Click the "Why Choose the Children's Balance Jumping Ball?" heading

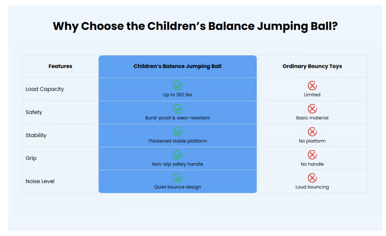point(195,26)
